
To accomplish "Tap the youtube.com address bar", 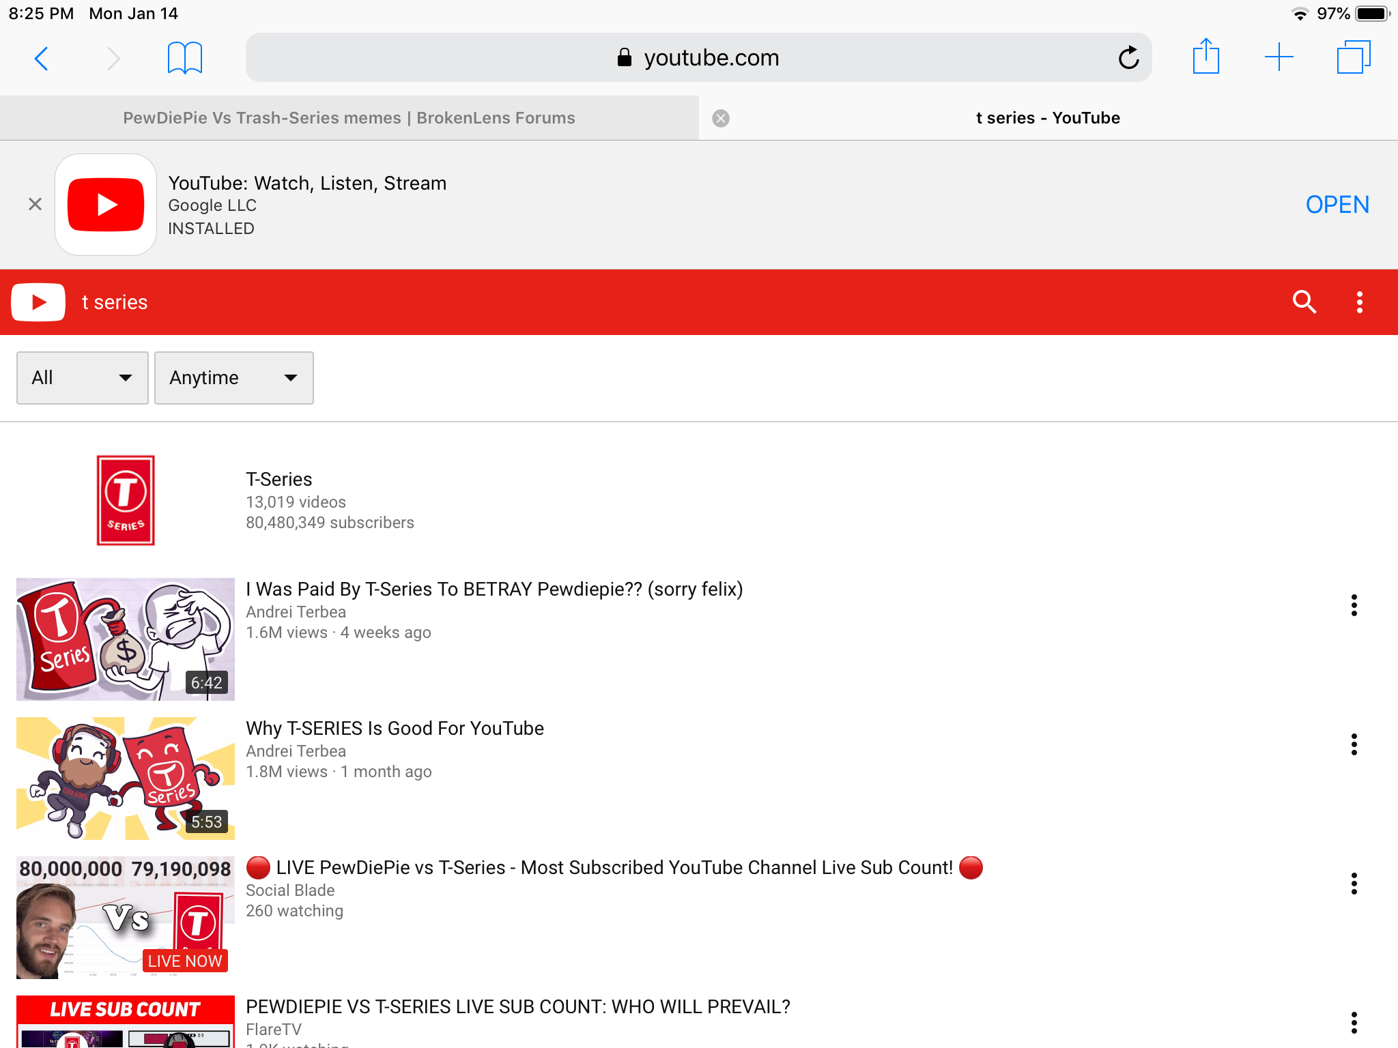I will (698, 57).
